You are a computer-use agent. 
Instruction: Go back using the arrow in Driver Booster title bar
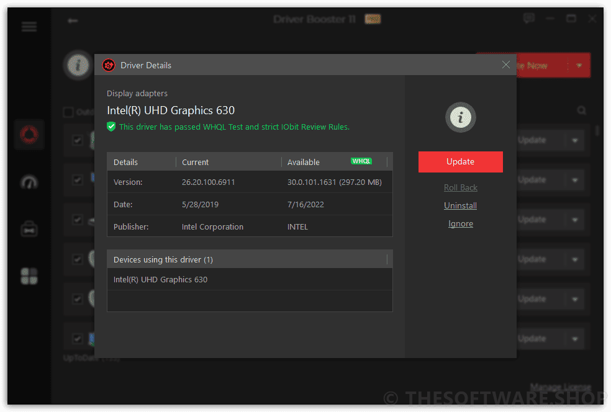tap(73, 20)
